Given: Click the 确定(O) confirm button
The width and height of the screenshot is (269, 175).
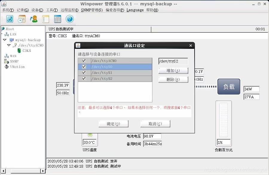Looking at the screenshot, I should click(113, 124).
